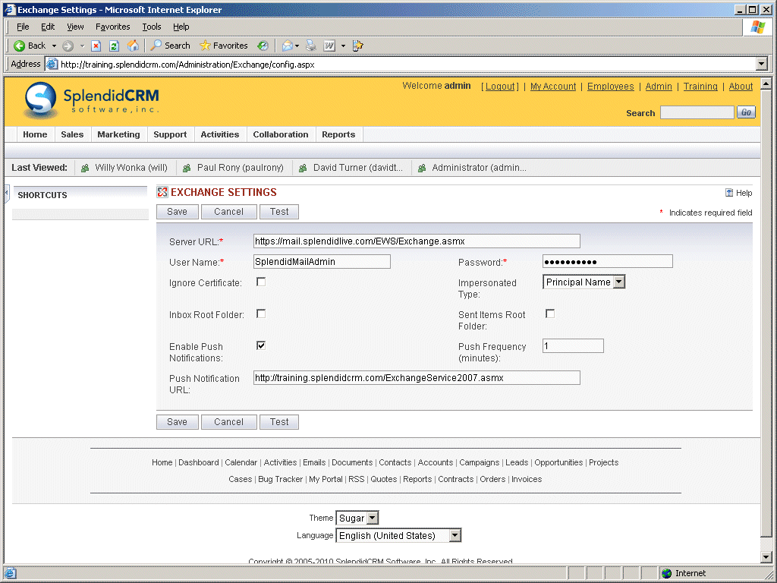Viewport: 777px width, 583px height.
Task: Stop page loading with Stop icon
Action: [96, 46]
